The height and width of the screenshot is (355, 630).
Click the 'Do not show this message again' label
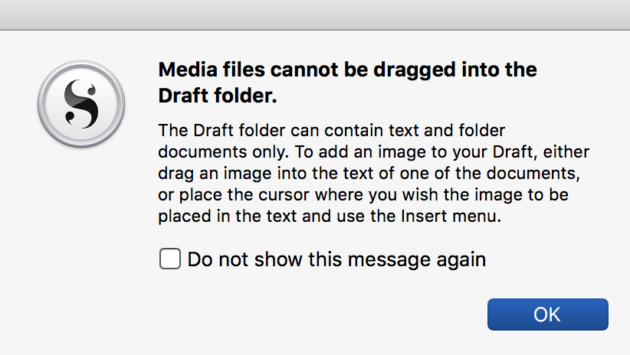point(336,259)
